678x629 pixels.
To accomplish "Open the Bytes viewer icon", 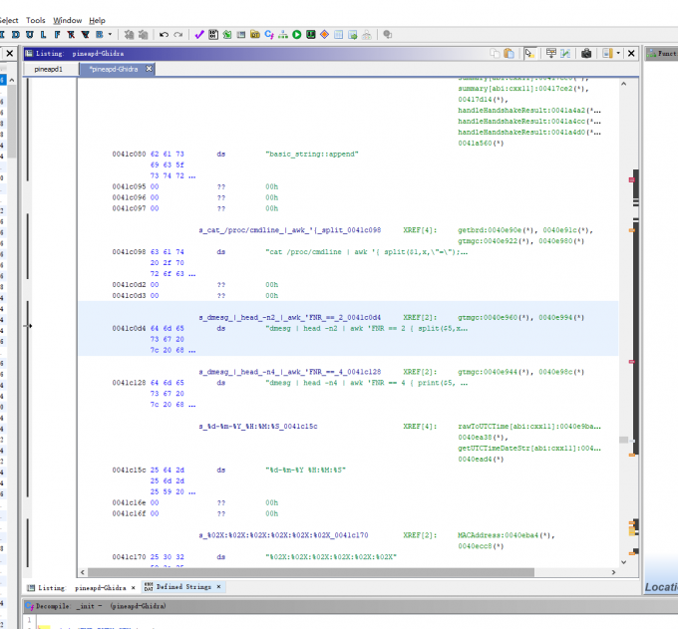I will point(213,35).
